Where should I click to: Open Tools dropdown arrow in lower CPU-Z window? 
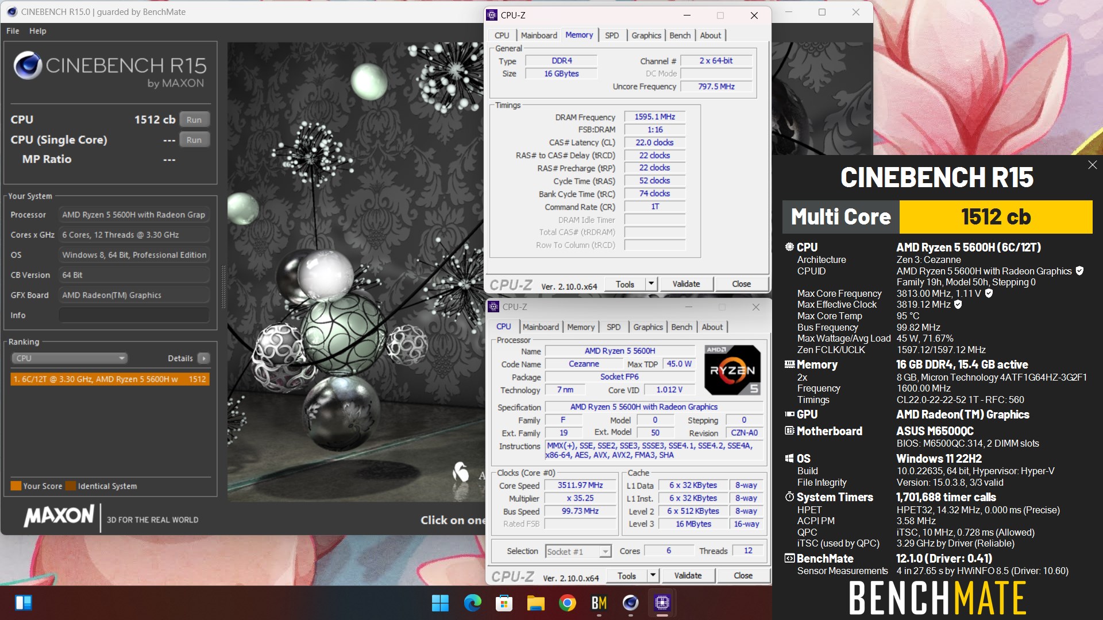point(653,575)
